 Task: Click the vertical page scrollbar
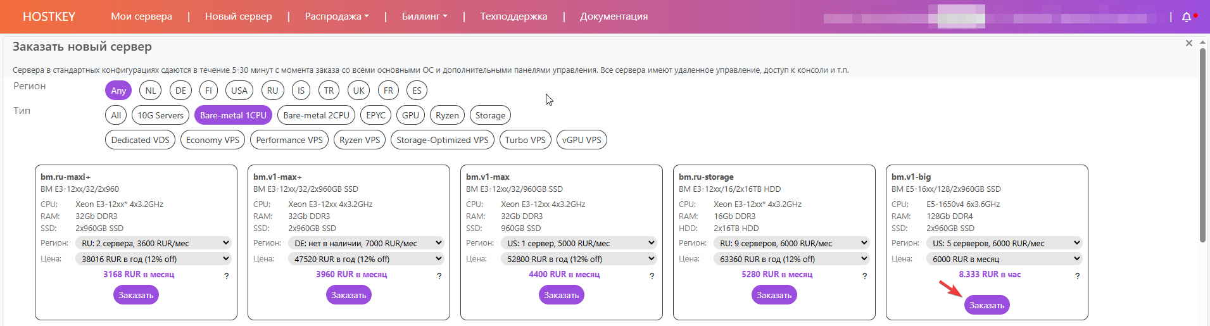[x=1202, y=146]
